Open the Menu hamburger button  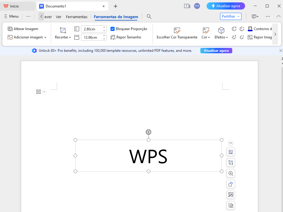[11, 16]
